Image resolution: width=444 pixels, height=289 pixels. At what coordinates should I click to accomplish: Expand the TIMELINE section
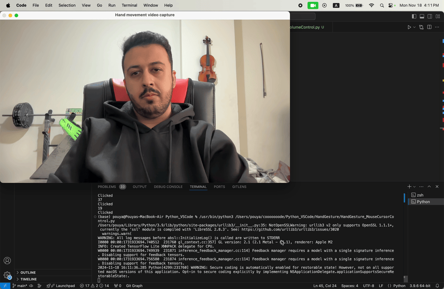click(54, 279)
